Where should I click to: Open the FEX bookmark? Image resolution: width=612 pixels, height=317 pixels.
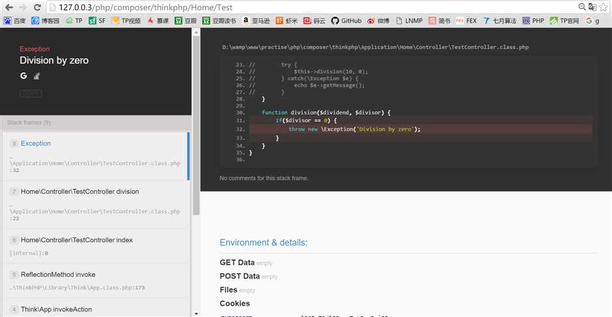[466, 21]
